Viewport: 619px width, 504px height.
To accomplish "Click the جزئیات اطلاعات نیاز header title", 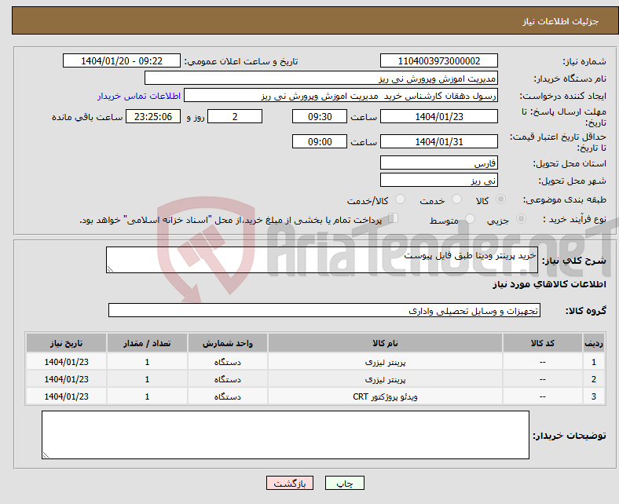I will [561, 21].
